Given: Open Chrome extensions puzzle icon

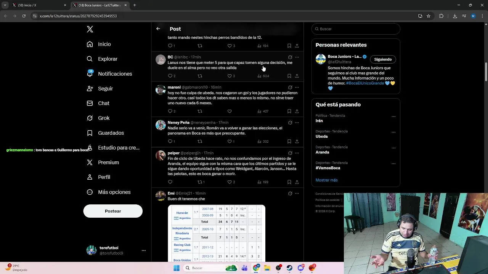Looking at the screenshot, I should coord(441,16).
